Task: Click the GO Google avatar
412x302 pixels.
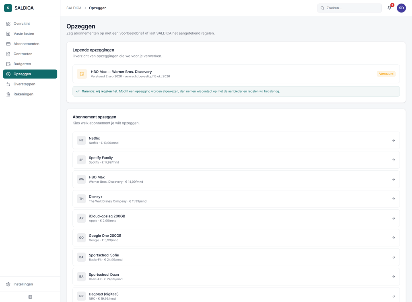Action: (x=81, y=238)
